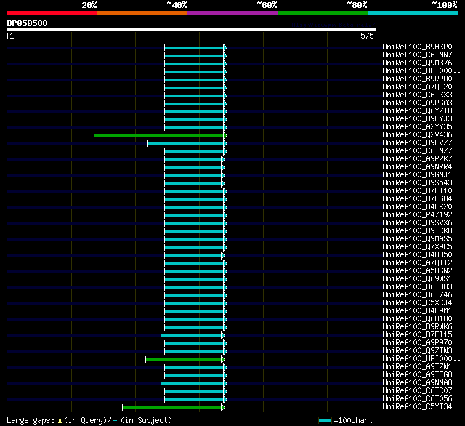Select the UniRef100_B7FI15 entry
The image size is (465, 426).
(417, 335)
